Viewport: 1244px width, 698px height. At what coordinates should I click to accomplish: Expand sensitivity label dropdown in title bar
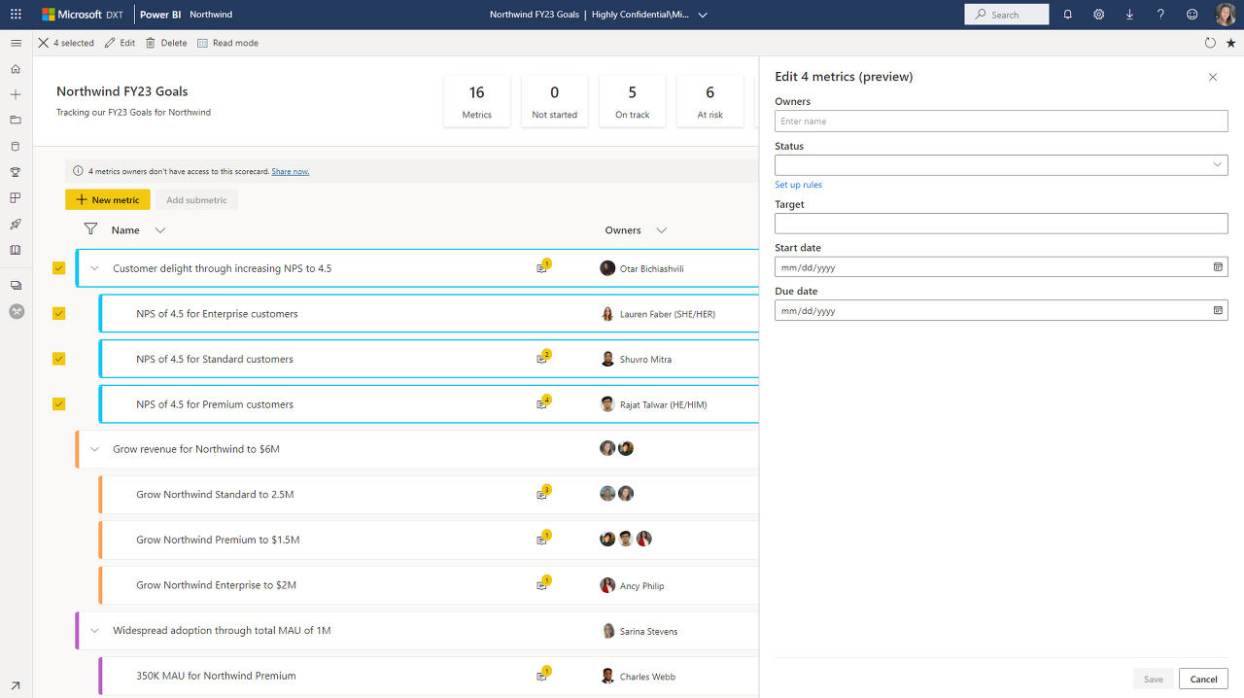(703, 15)
